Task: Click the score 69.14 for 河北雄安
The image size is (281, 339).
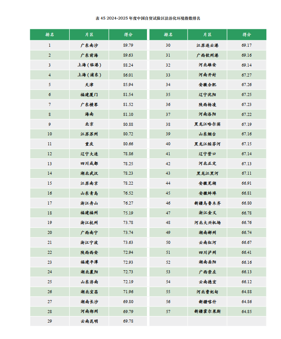Action: click(247, 65)
